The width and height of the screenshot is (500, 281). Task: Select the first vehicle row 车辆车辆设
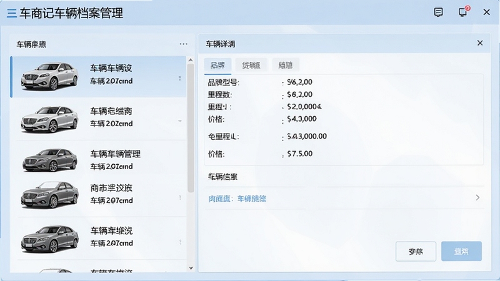coord(99,77)
